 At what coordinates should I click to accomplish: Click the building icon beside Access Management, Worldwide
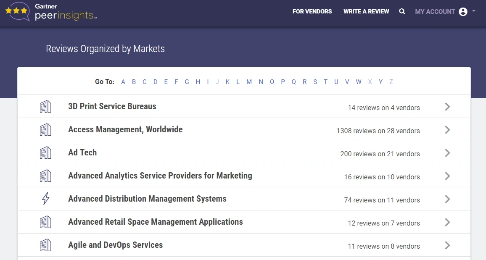[45, 130]
